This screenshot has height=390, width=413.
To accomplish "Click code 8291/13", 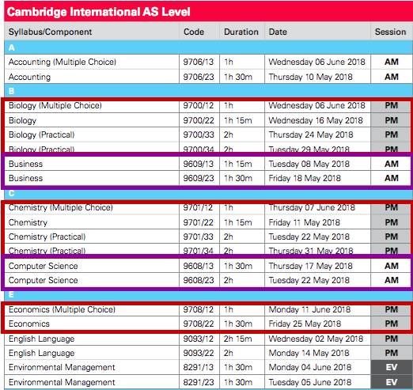I will [199, 367].
